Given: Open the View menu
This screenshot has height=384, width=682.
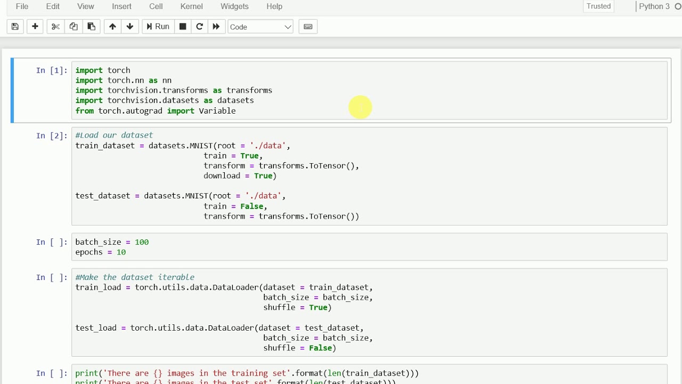Looking at the screenshot, I should (x=86, y=6).
